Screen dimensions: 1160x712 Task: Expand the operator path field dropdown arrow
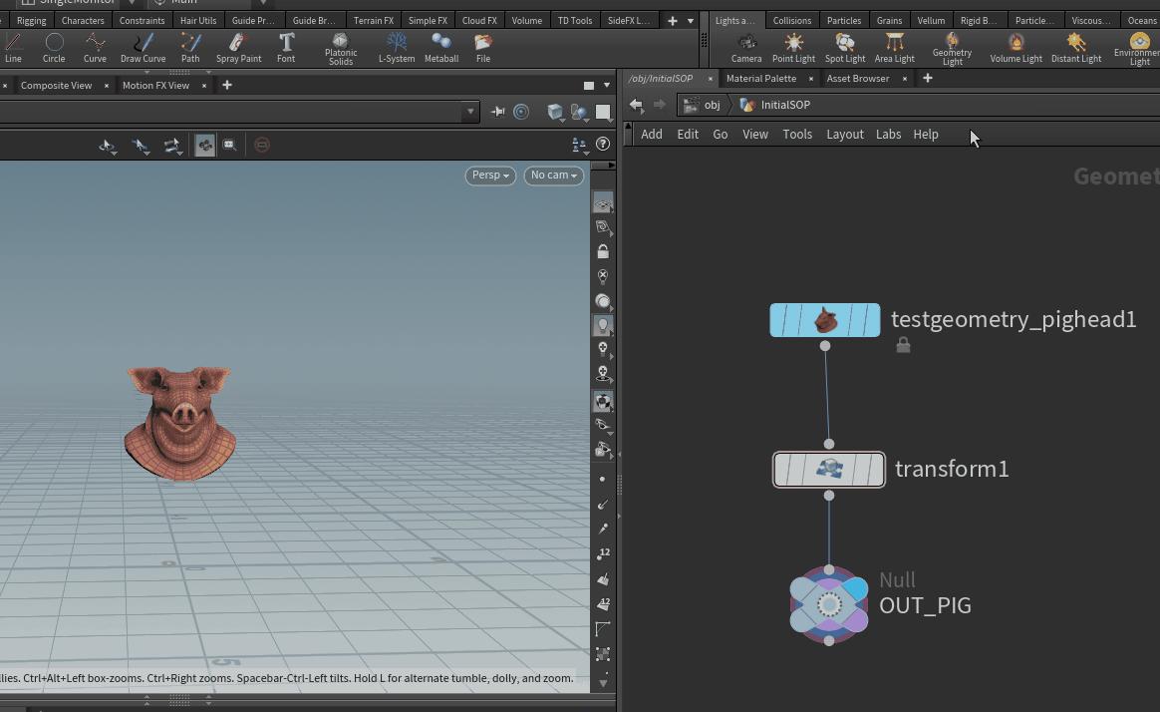471,112
